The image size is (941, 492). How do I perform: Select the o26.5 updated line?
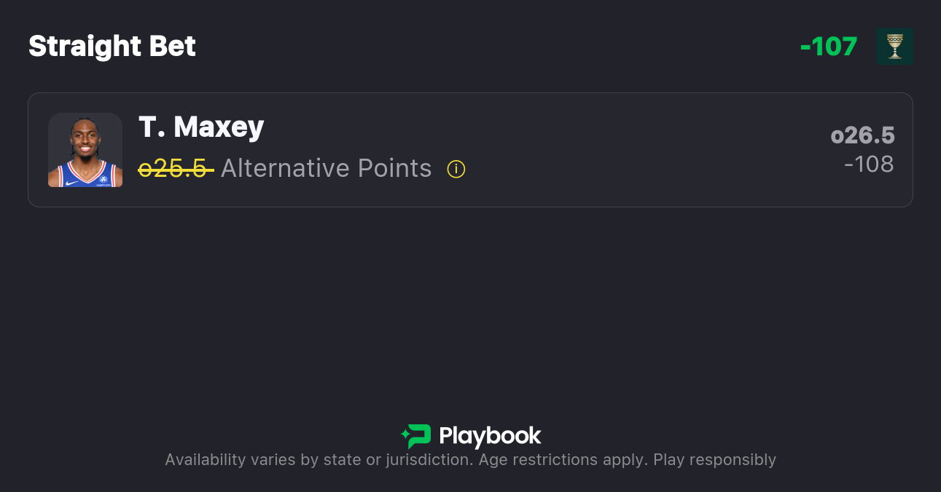(862, 136)
